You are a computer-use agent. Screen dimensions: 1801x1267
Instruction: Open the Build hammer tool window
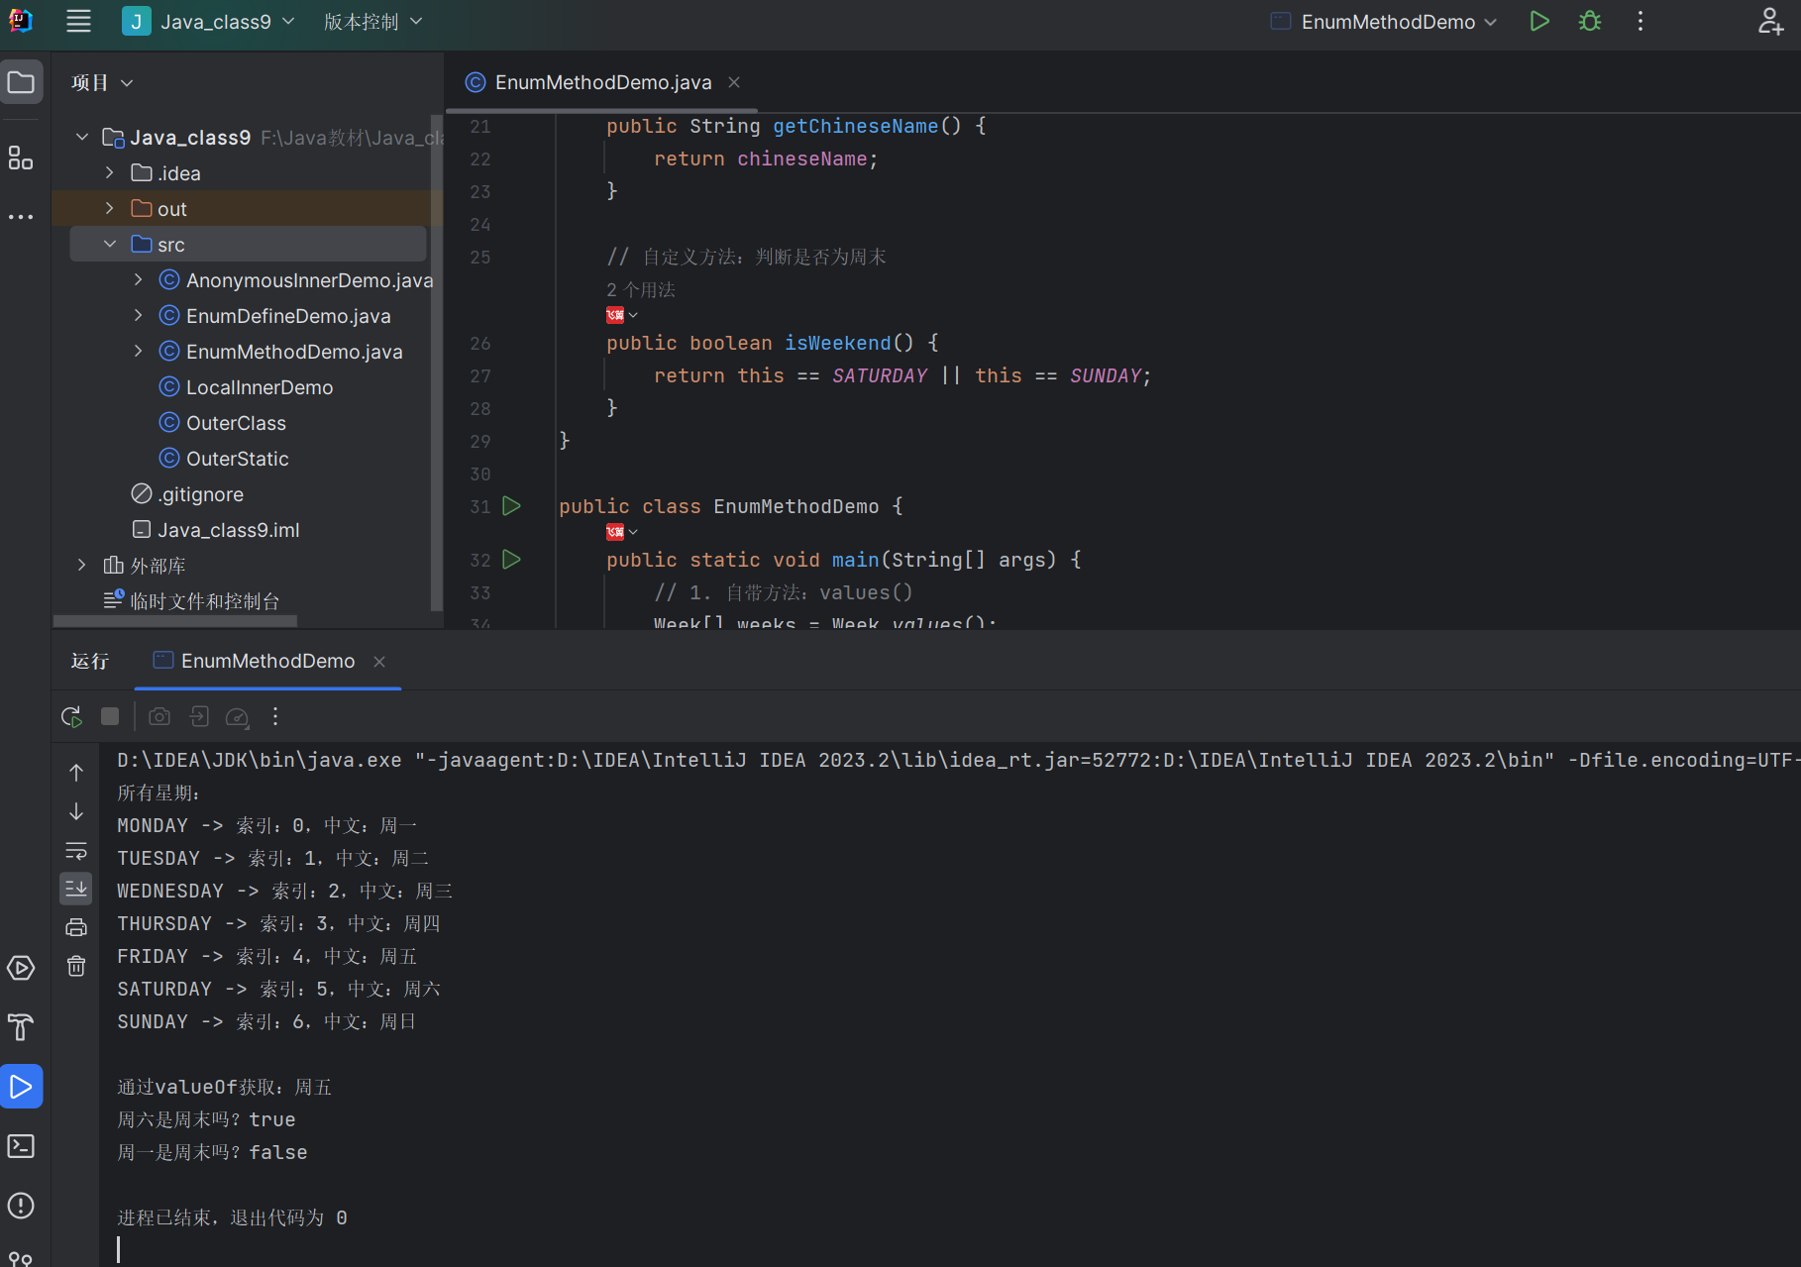[x=21, y=1027]
